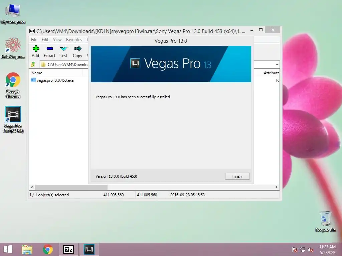Click the horizontal scrollbar left arrow
Screen dimensions: 342x256
pyautogui.click(x=32, y=187)
